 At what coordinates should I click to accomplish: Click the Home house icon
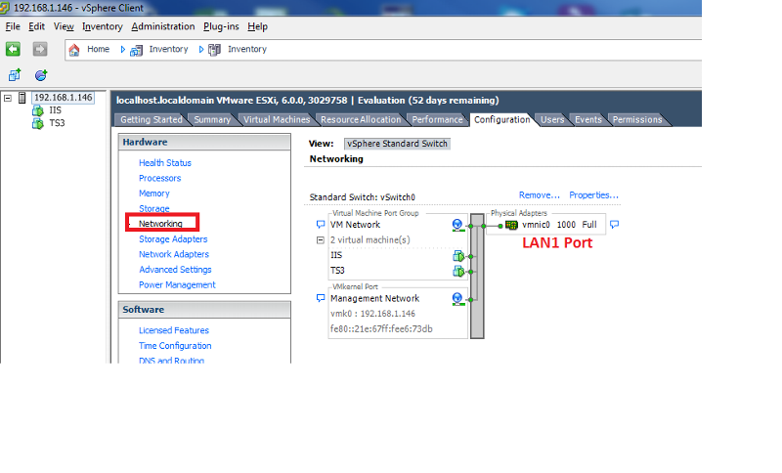pyautogui.click(x=74, y=49)
